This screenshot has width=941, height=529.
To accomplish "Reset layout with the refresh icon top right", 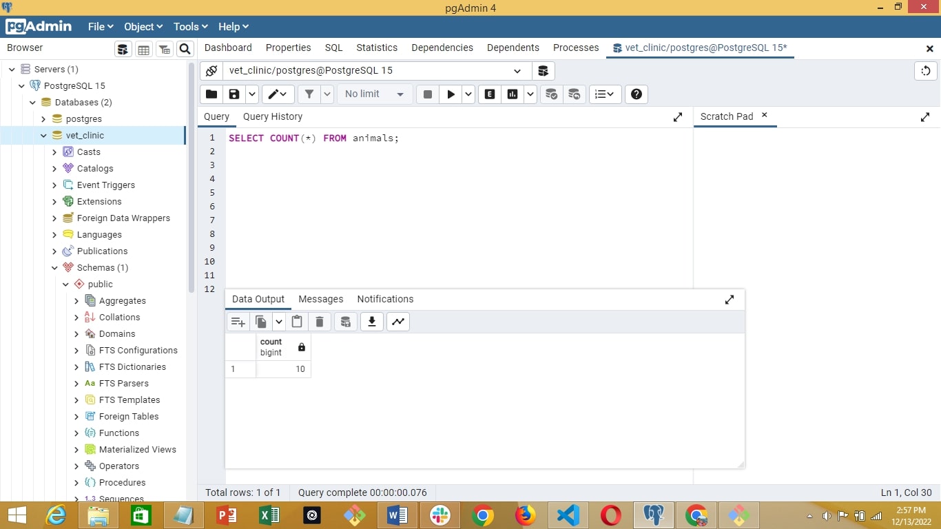I will coord(925,70).
